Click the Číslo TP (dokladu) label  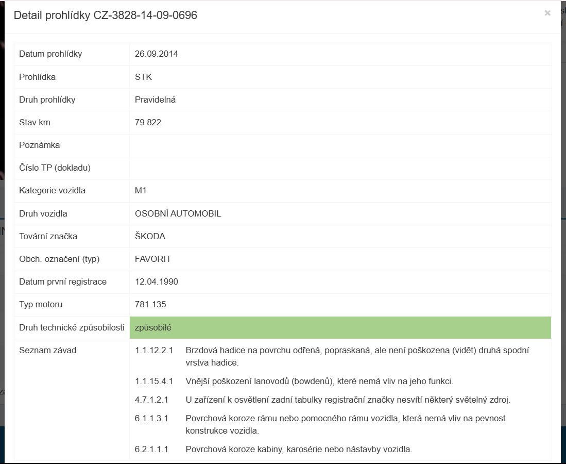coord(55,168)
